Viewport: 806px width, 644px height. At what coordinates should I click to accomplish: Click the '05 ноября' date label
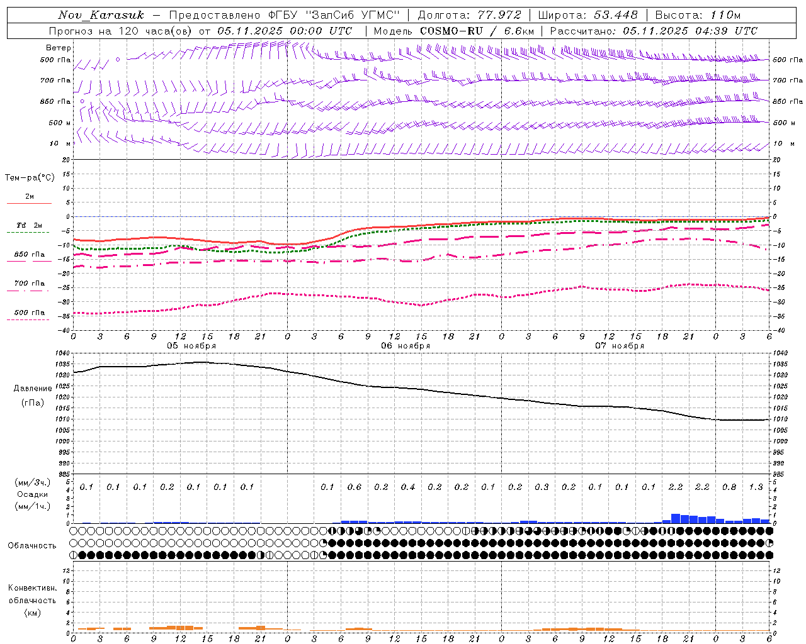point(191,346)
